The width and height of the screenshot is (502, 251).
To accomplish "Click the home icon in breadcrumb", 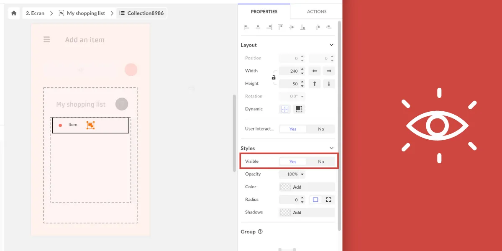I will [14, 13].
